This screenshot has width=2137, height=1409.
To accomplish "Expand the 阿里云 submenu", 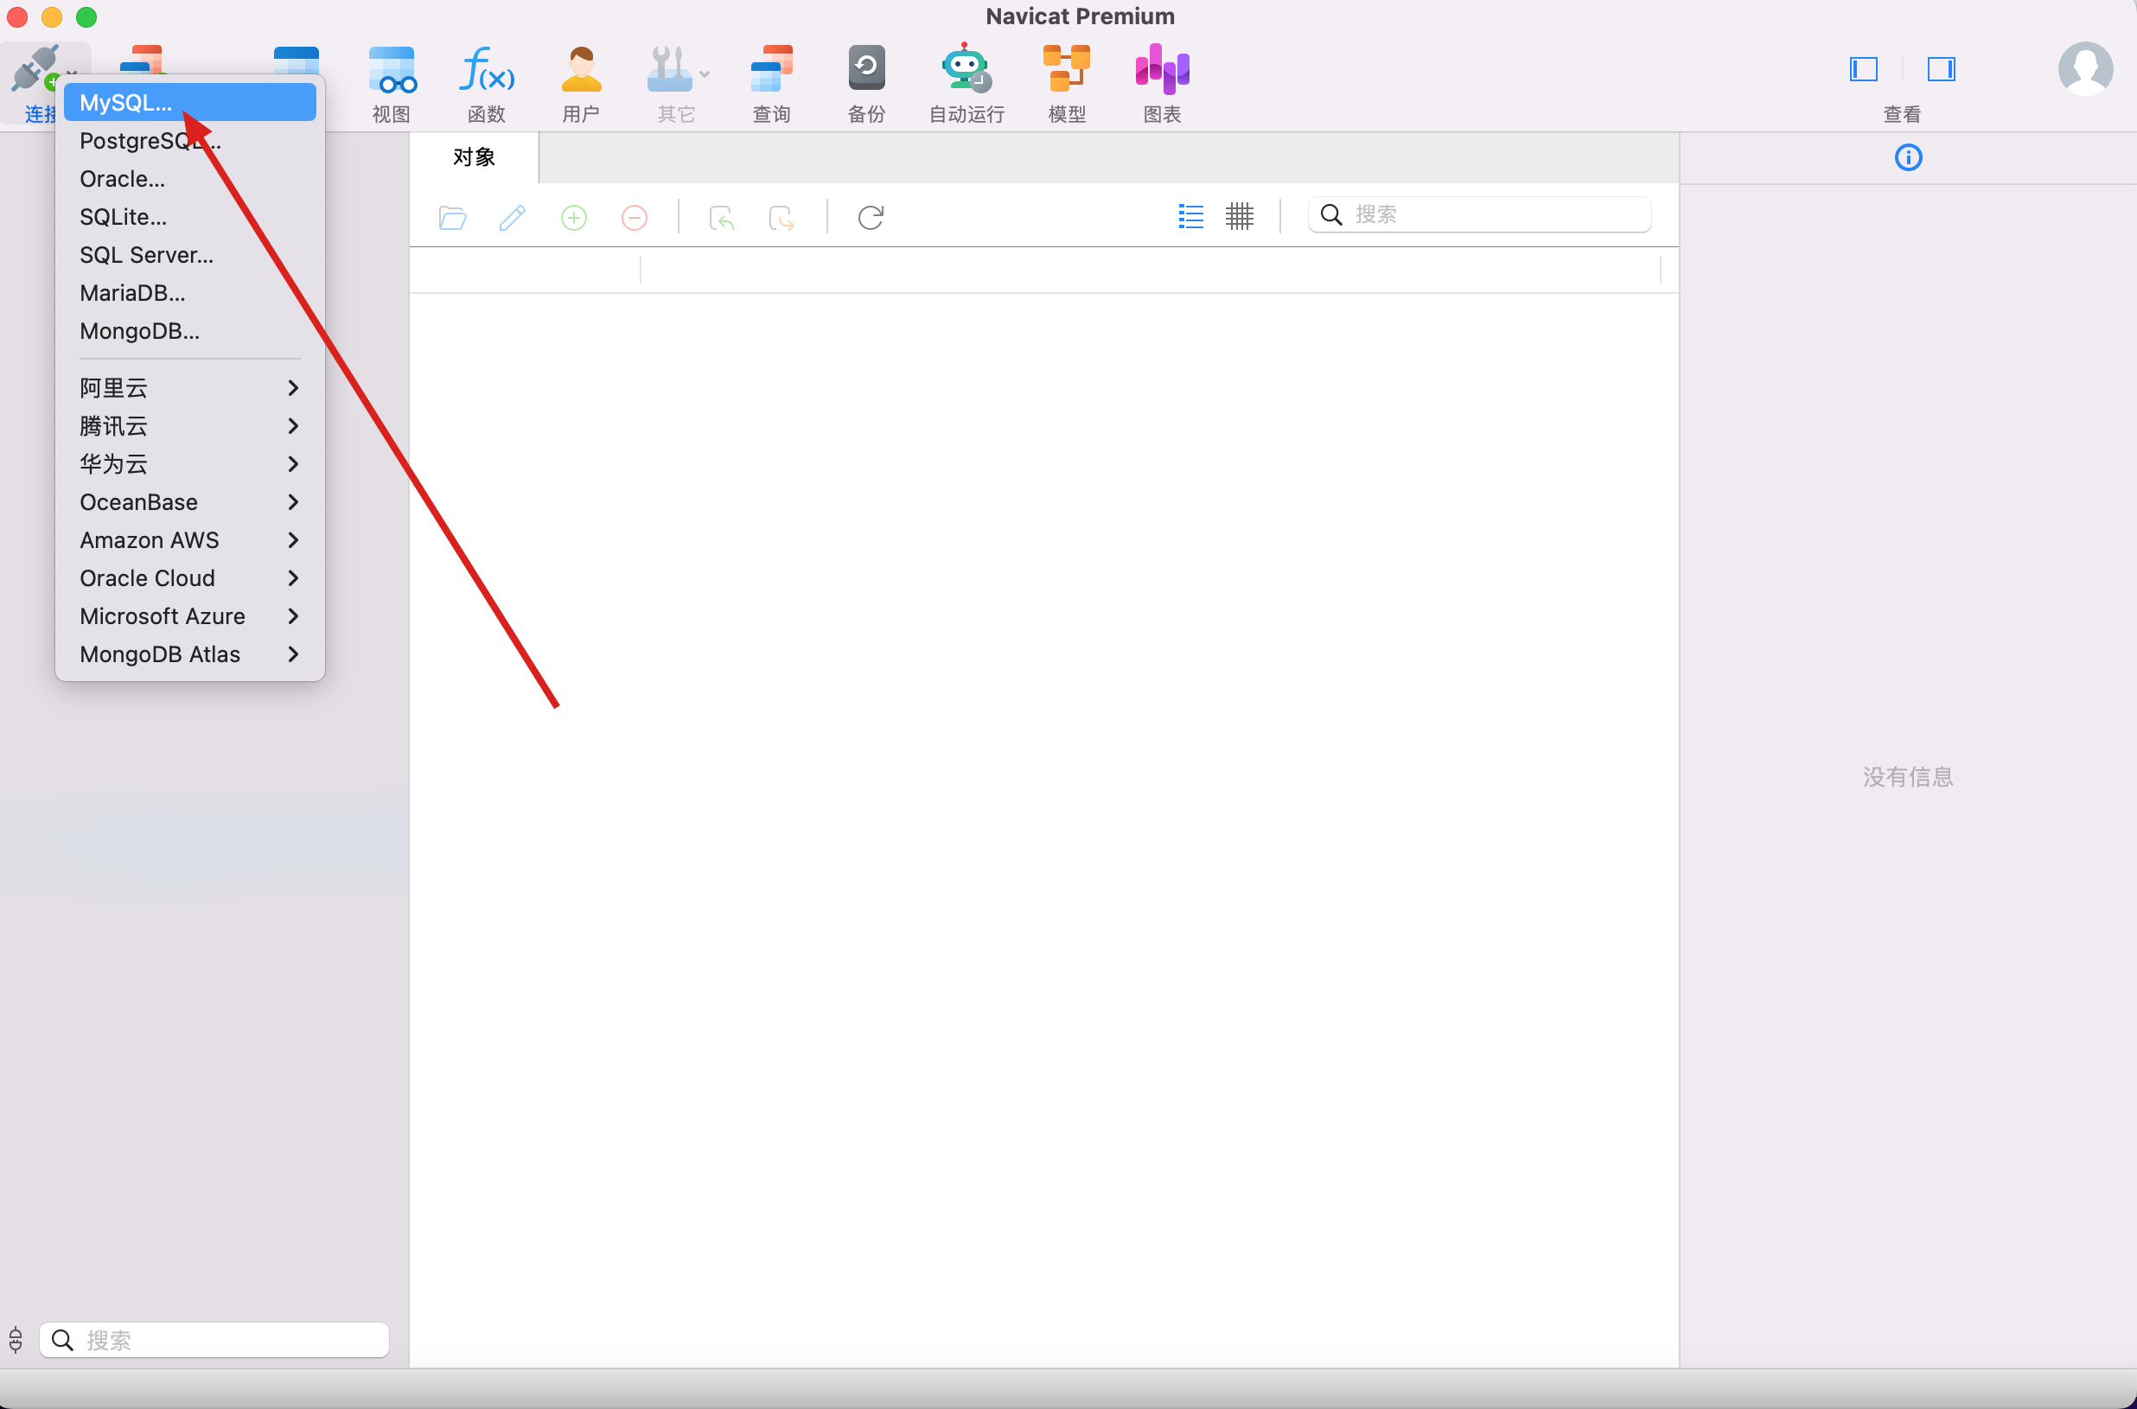I will (189, 388).
